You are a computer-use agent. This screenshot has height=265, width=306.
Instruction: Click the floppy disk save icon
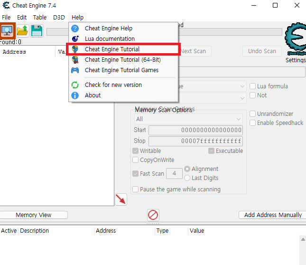point(37,31)
